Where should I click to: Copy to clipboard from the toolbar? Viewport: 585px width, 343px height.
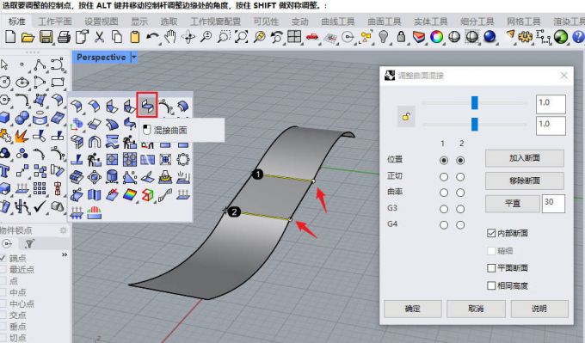[117, 37]
